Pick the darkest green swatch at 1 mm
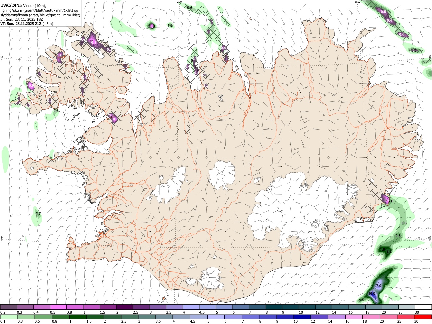 78,317
